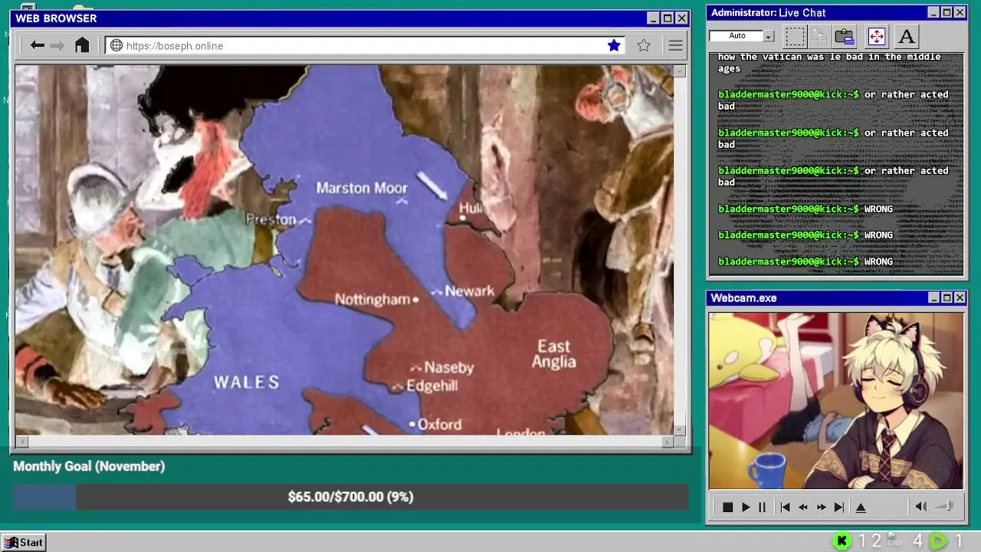Click the 'Edgehill' map label

431,386
